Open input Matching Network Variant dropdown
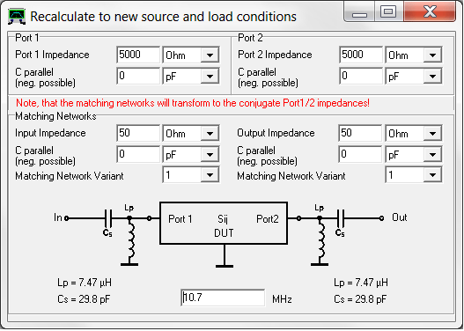This screenshot has height=331, width=464. click(x=210, y=175)
